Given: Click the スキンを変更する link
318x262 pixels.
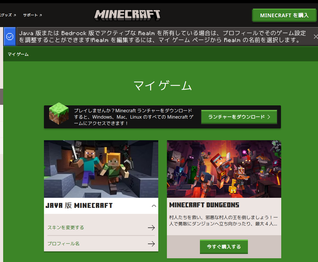Looking at the screenshot, I should 66,227.
